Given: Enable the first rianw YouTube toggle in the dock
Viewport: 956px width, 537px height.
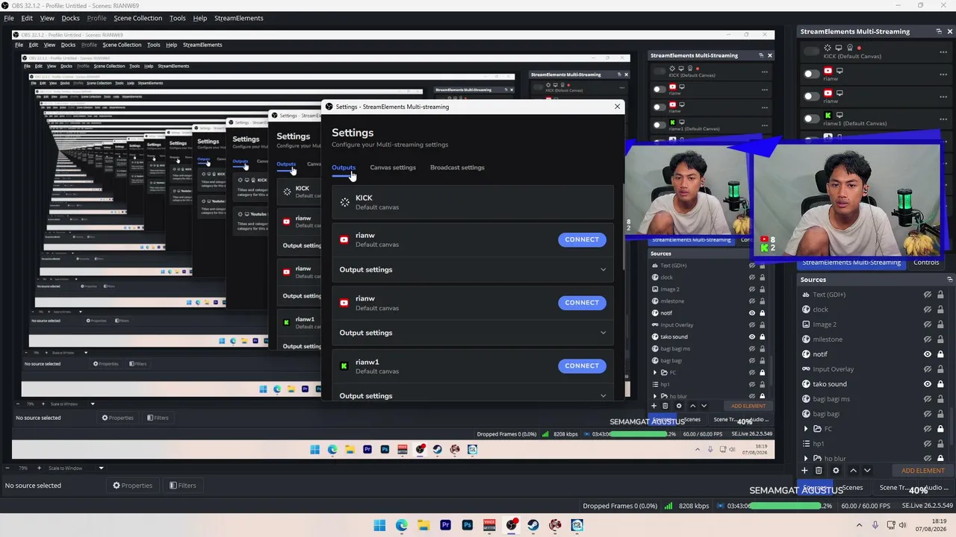Looking at the screenshot, I should coord(812,74).
